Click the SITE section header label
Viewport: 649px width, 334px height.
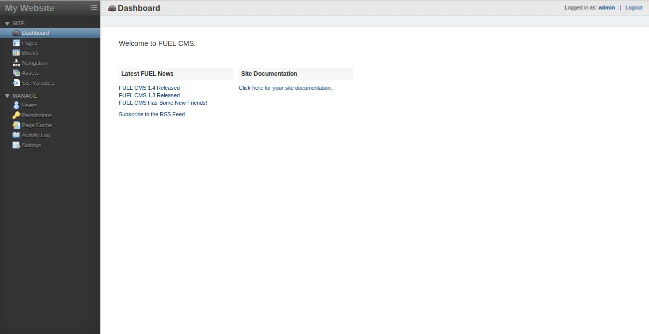click(18, 23)
